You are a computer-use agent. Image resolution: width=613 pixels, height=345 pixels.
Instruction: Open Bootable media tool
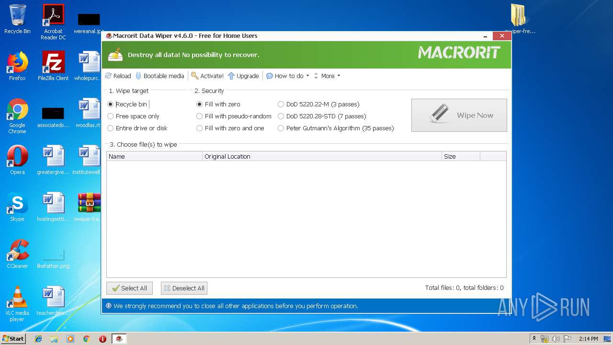click(x=159, y=76)
